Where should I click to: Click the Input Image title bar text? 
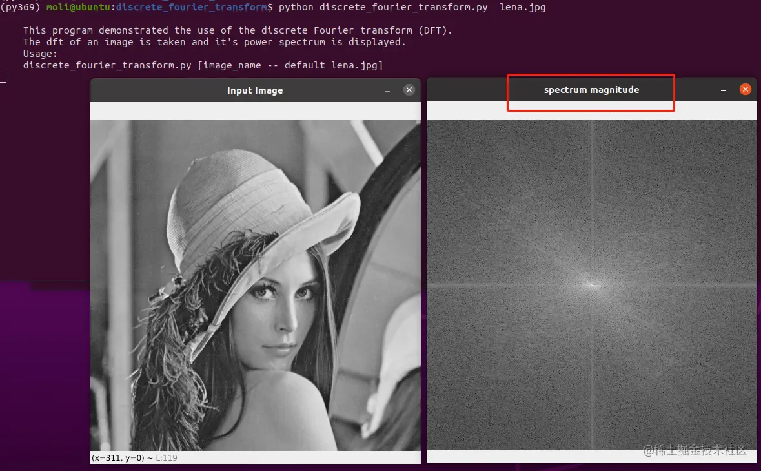click(255, 90)
